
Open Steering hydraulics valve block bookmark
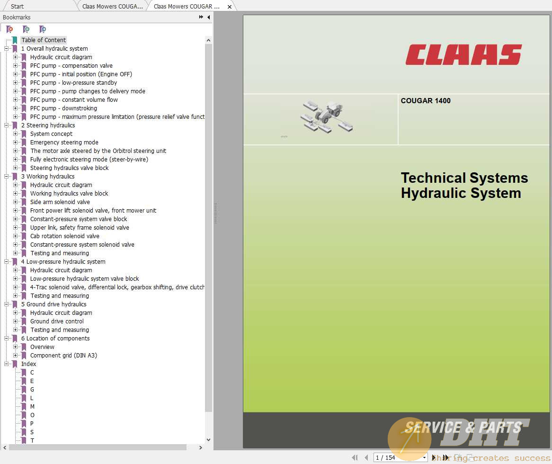pos(69,168)
